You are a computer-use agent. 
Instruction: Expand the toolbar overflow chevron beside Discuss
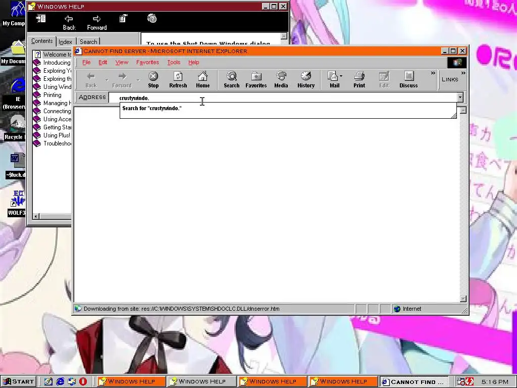point(433,73)
